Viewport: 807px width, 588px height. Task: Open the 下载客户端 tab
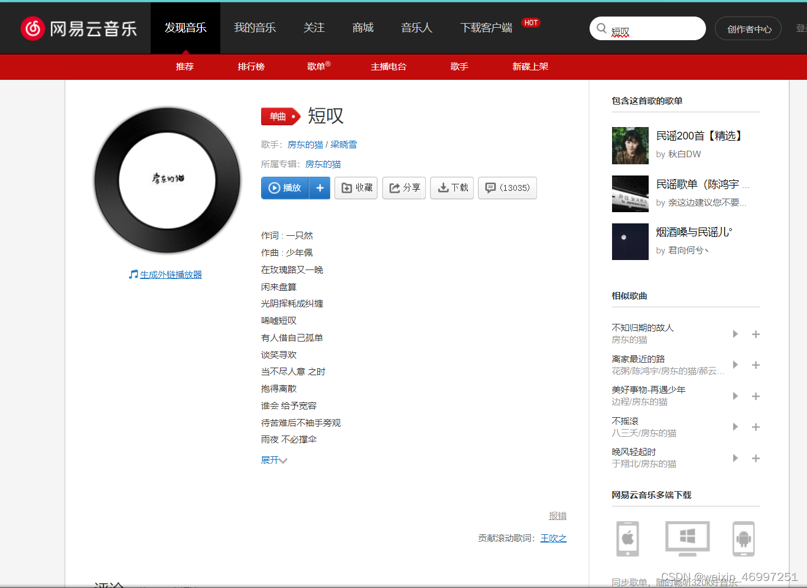point(486,28)
